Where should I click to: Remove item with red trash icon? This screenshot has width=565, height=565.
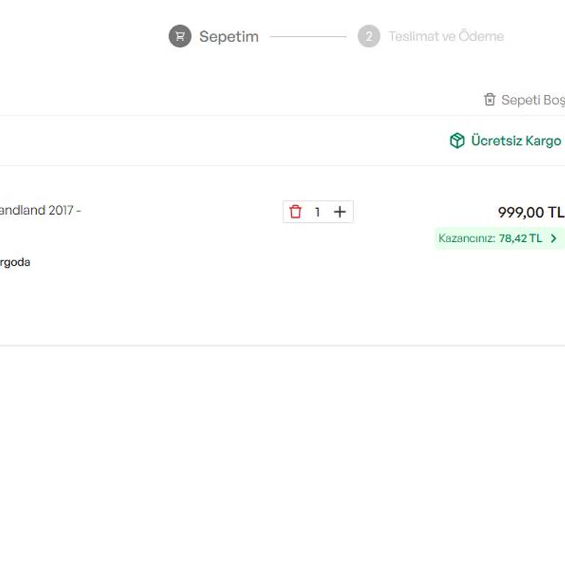tap(296, 212)
